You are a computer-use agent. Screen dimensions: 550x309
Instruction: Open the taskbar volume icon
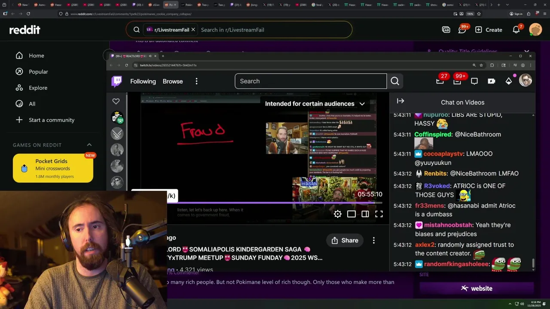(522, 304)
